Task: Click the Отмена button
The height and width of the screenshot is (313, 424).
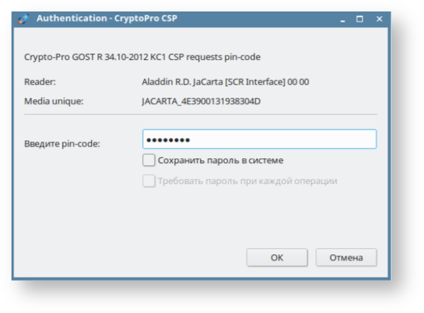Action: coord(346,257)
